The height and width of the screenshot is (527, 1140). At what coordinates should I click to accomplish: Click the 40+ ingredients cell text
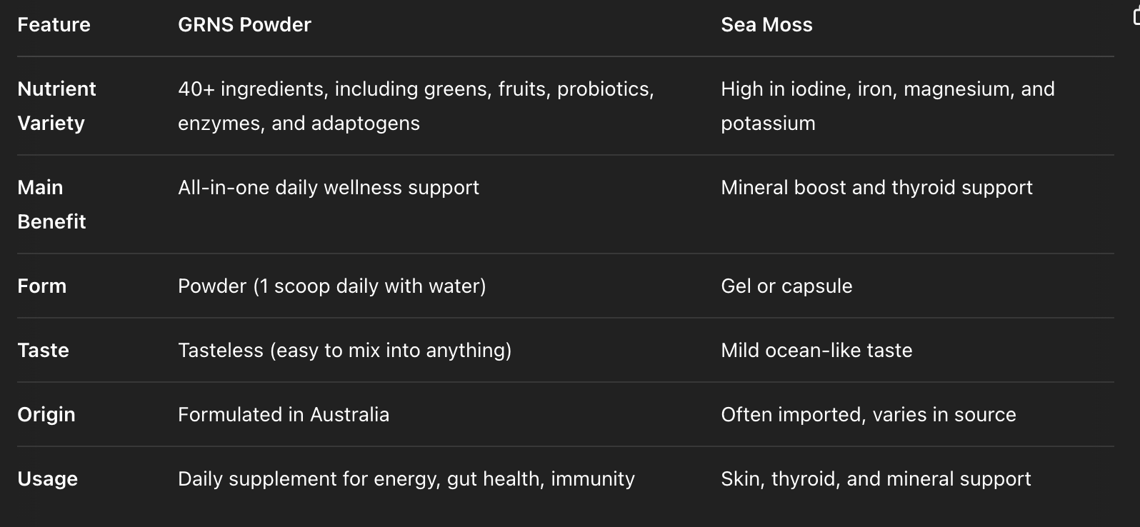pos(416,106)
